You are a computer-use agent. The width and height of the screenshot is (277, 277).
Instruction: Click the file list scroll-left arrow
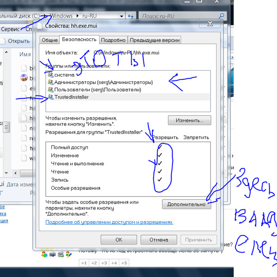[15, 173]
